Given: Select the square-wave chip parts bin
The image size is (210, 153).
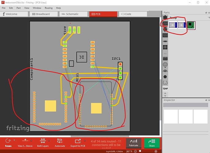Looking at the screenshot, I should coord(165,35).
